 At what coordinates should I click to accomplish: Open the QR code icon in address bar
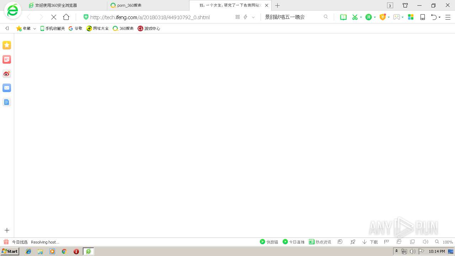[x=237, y=17]
